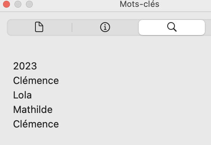Image resolution: width=211 pixels, height=145 pixels.
Task: Click the Clémence entry listed under 2023
Action: [36, 81]
